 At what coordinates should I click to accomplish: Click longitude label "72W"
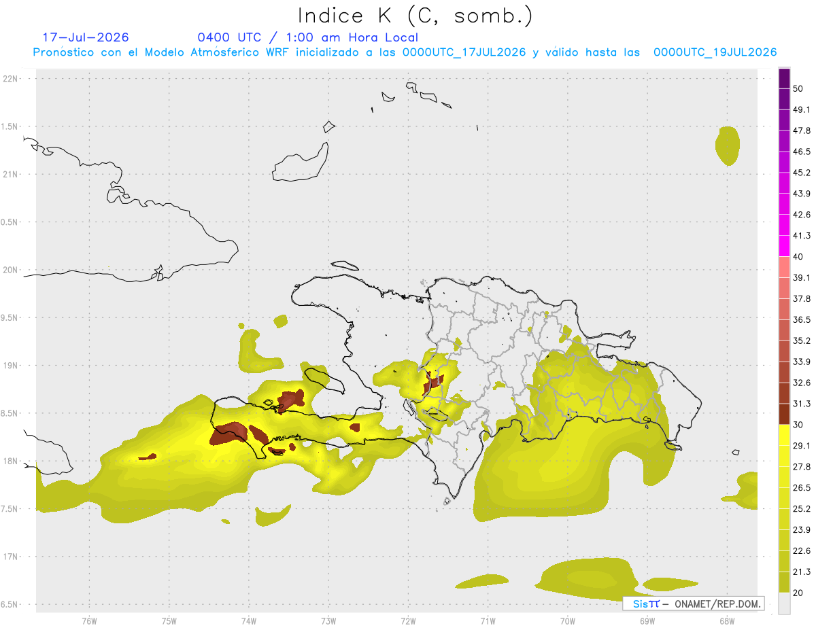click(408, 620)
